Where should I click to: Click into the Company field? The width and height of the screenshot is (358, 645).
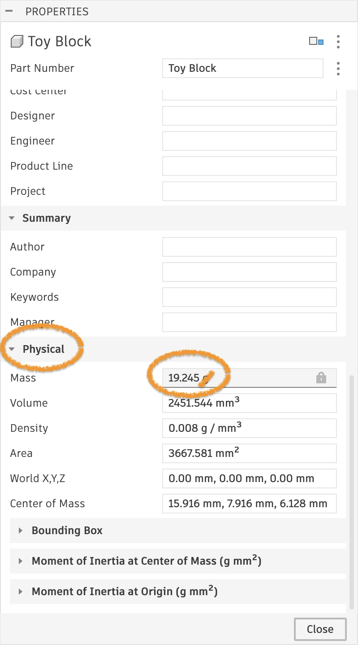coord(249,272)
